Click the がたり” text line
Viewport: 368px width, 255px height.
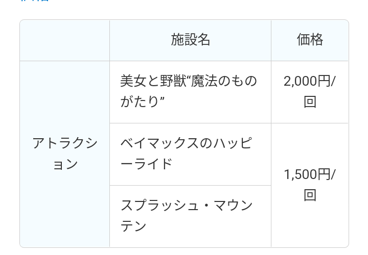tap(142, 101)
